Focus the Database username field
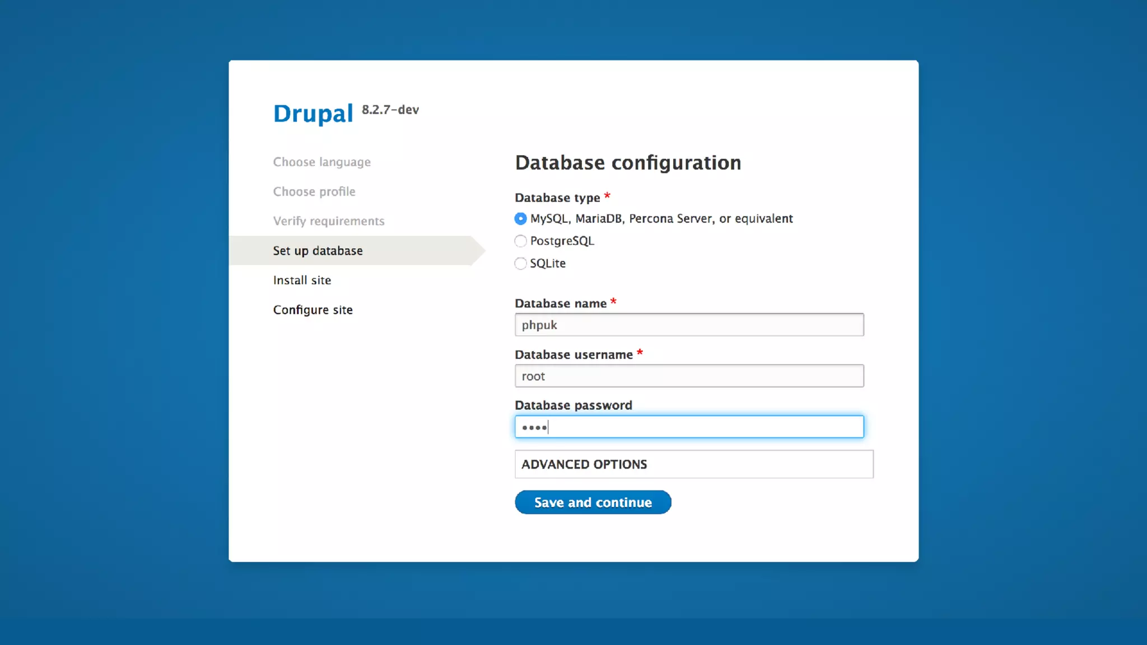 coord(689,376)
